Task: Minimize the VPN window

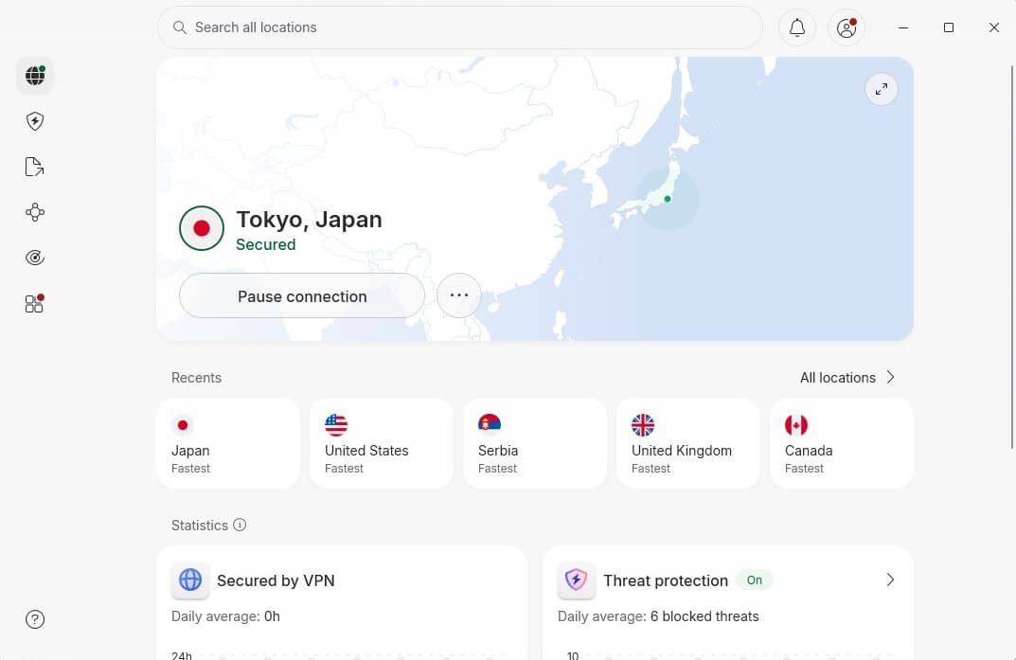Action: pyautogui.click(x=903, y=27)
